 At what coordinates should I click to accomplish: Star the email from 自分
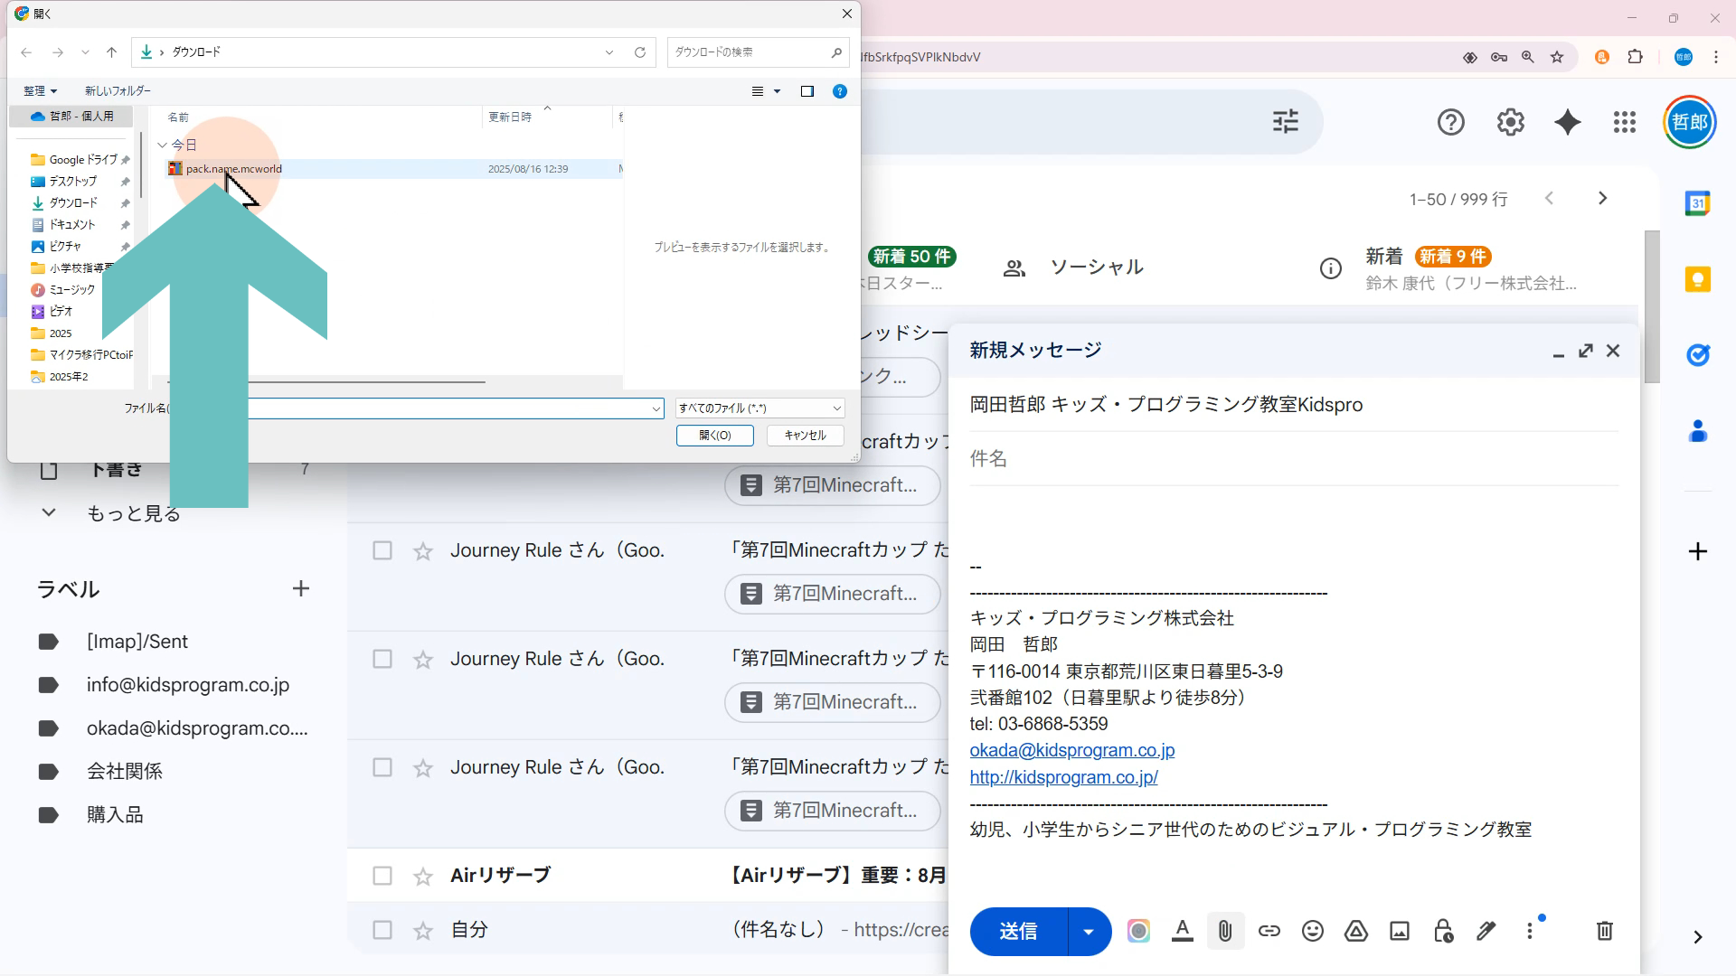(423, 930)
